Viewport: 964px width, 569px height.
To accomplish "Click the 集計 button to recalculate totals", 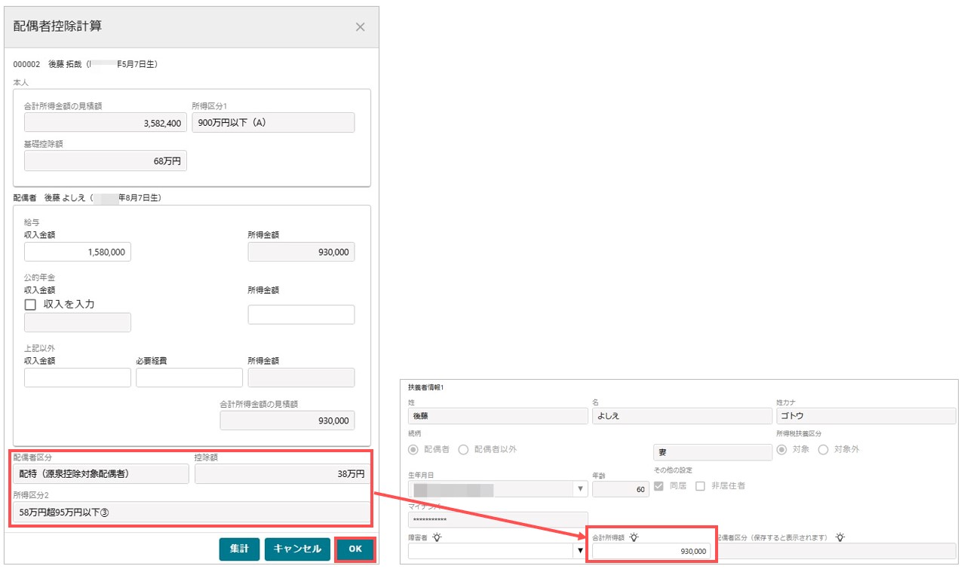I will pos(239,549).
